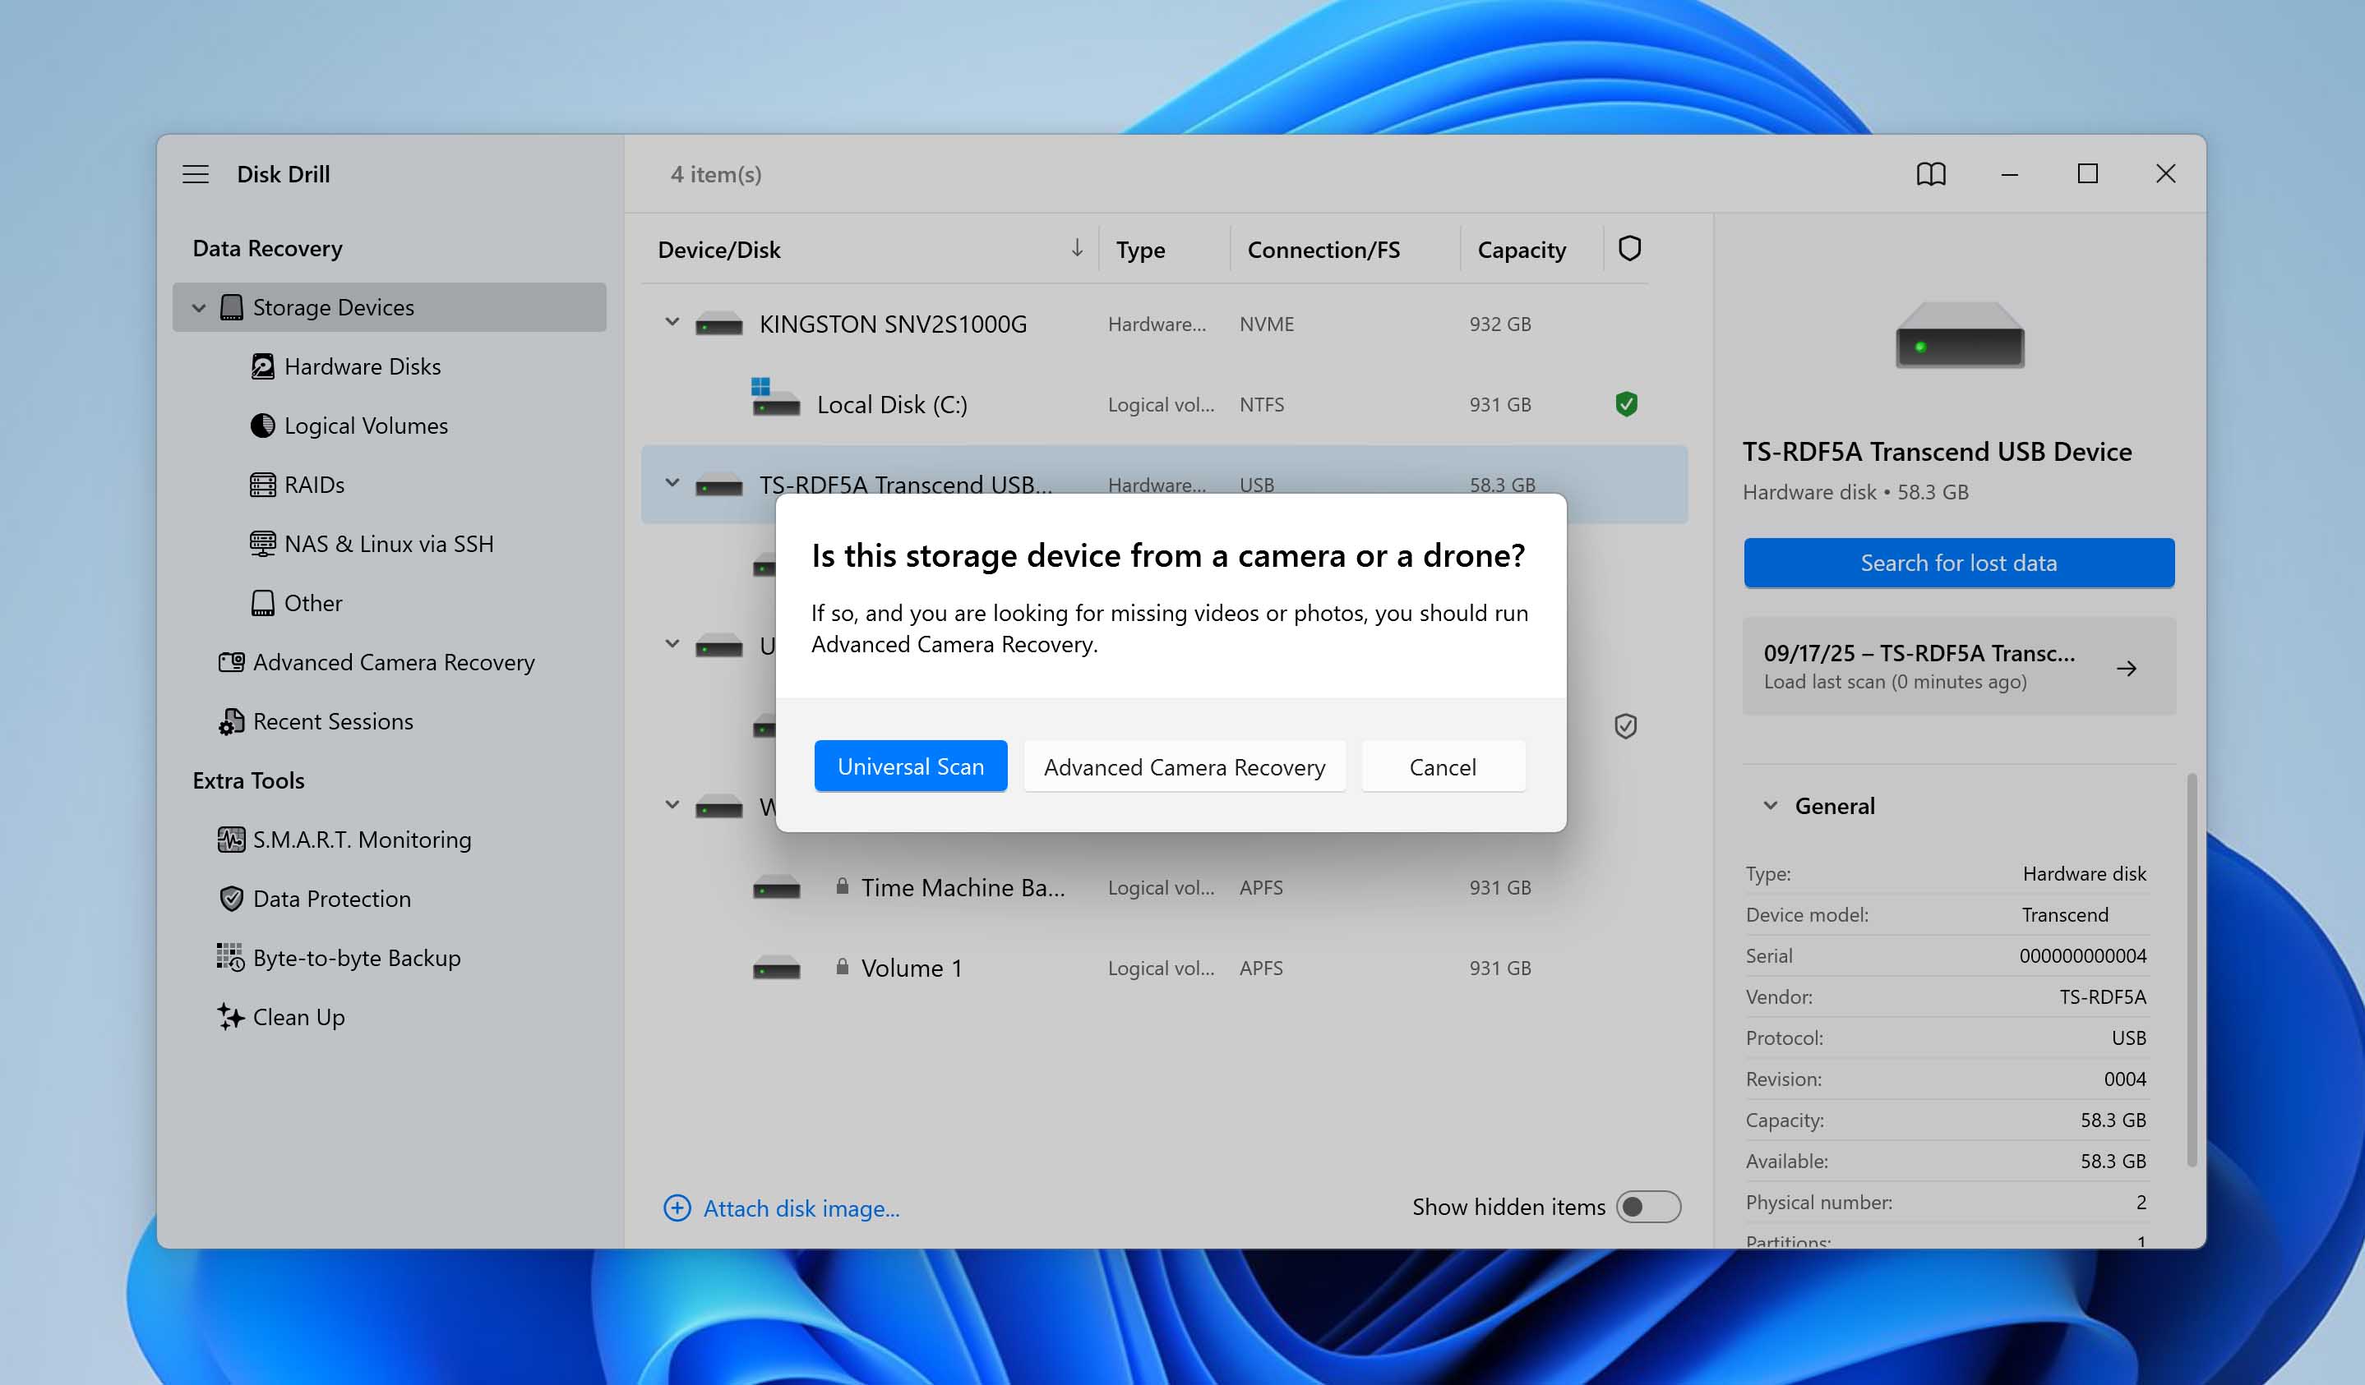Screen dimensions: 2365x1385
Task: Open the hamburger menu next to Disk Drill
Action: click(195, 173)
